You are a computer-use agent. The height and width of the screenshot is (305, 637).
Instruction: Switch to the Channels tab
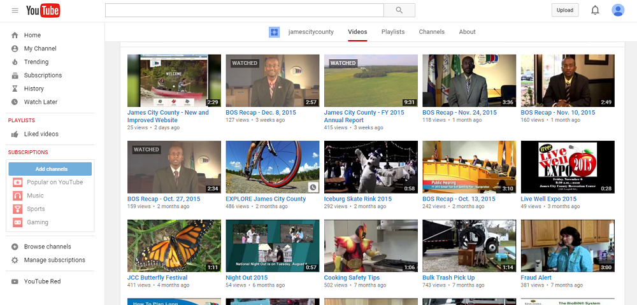coord(431,32)
